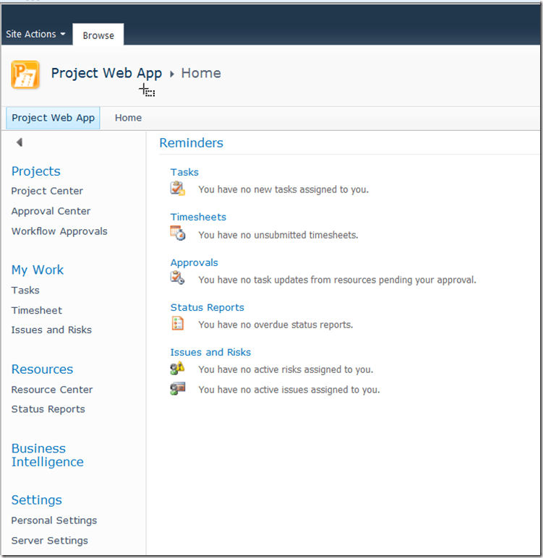Click the Project Web App breadcrumb title
The height and width of the screenshot is (558, 543).
[x=106, y=73]
